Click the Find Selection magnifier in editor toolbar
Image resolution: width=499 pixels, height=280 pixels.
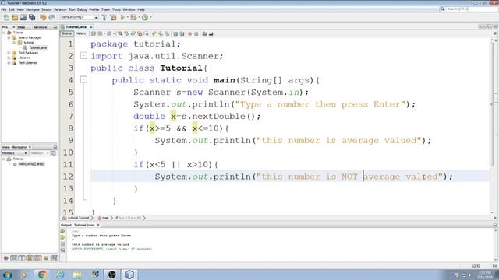click(x=120, y=33)
